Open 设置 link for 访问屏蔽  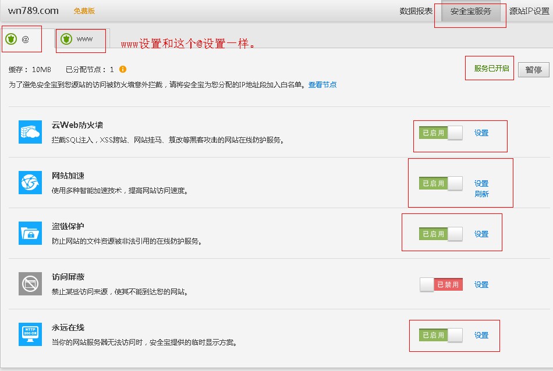point(481,285)
